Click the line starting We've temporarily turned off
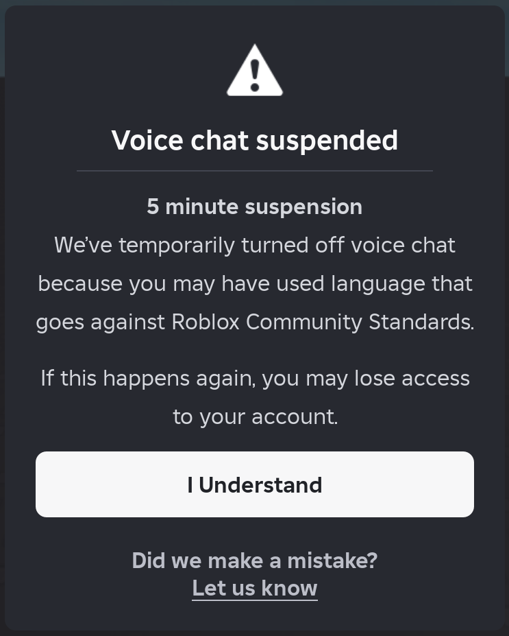Screen dimensions: 509x636 coord(255,245)
